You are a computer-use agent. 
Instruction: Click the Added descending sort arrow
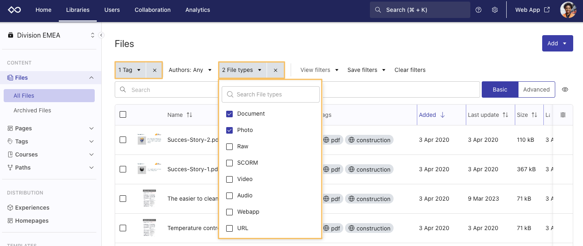click(443, 115)
